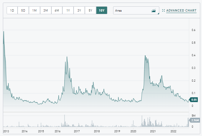Screen dimensions: 202x136
Task: Switch chart to 5D range
Action: pos(23,10)
